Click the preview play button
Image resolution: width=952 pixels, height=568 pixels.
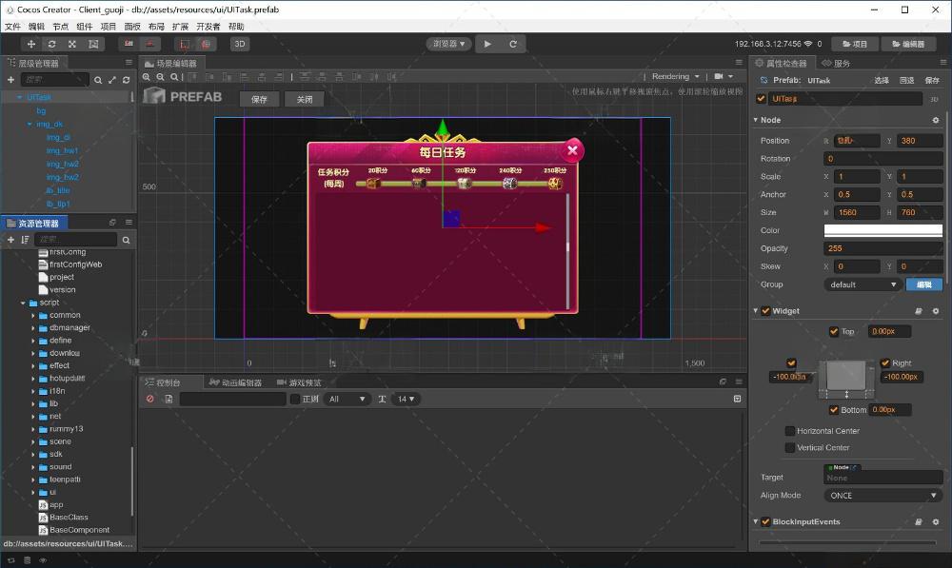point(487,44)
